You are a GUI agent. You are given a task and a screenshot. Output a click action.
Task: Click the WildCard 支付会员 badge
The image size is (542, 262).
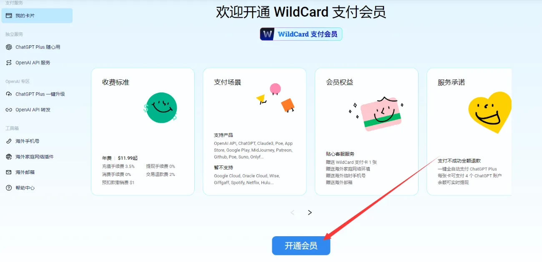tap(301, 34)
